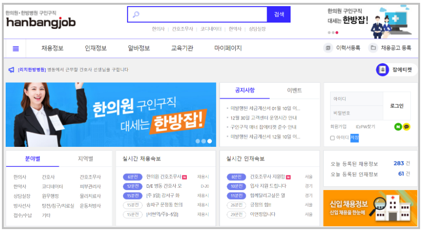
Task: Switch to the 공지사항 tab
Action: 245,90
